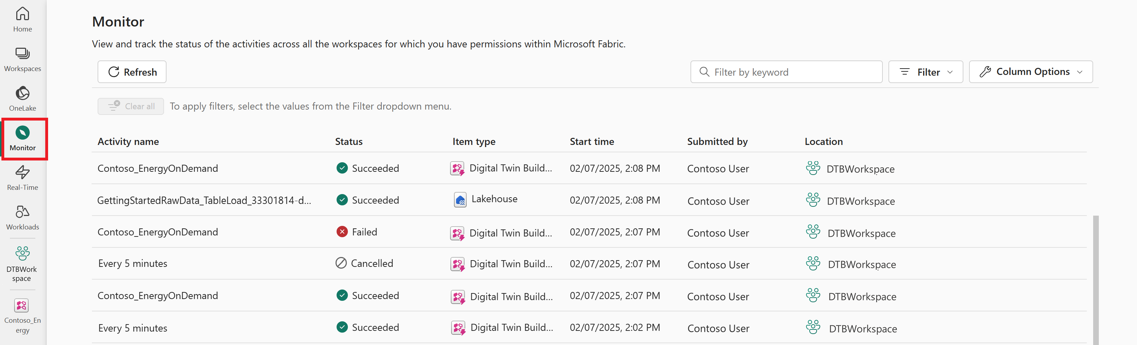Click the Status column header
The height and width of the screenshot is (345, 1137).
pyautogui.click(x=348, y=142)
